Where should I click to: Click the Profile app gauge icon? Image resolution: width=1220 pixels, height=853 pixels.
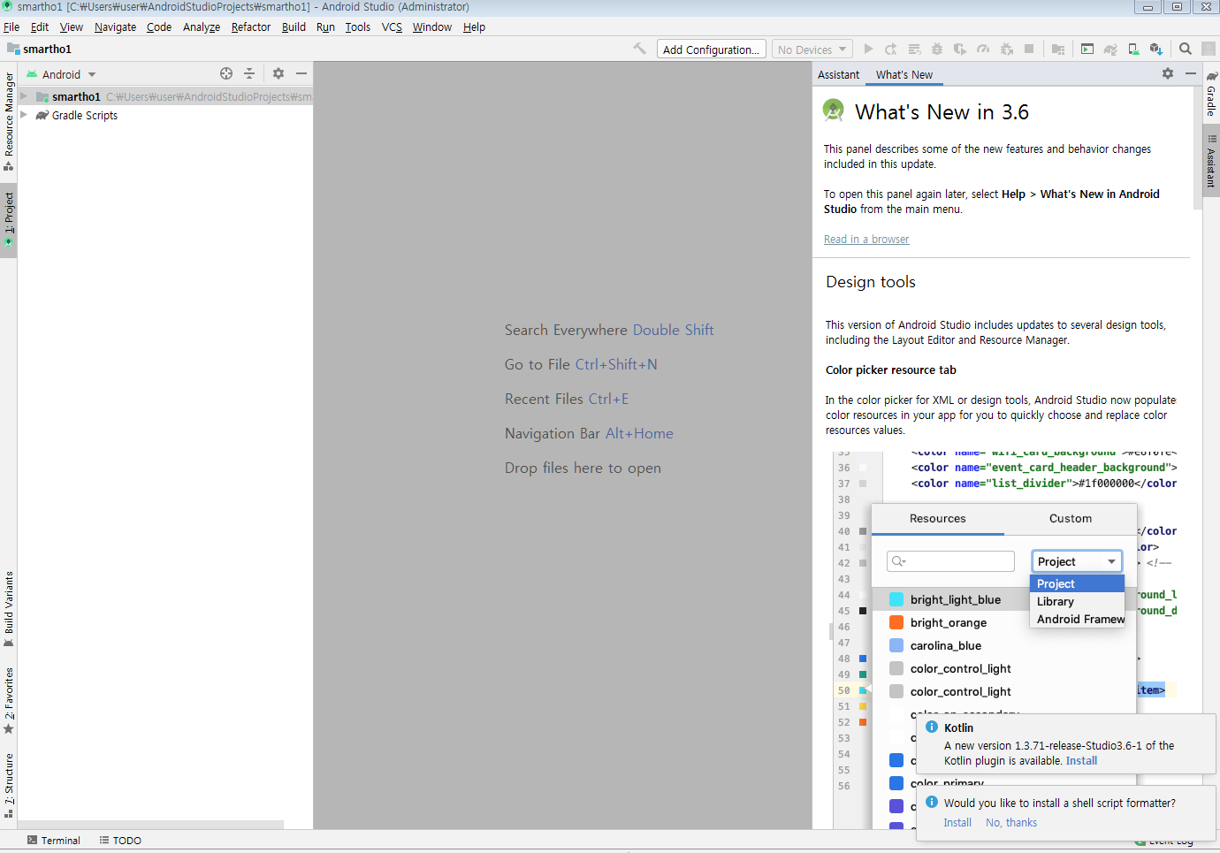point(983,49)
